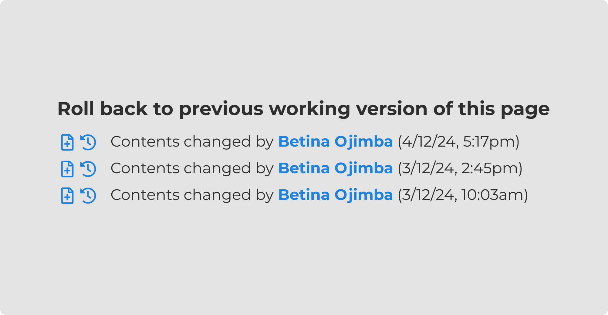This screenshot has width=608, height=315.
Task: Click the word "version" in the heading
Action: coord(392,108)
